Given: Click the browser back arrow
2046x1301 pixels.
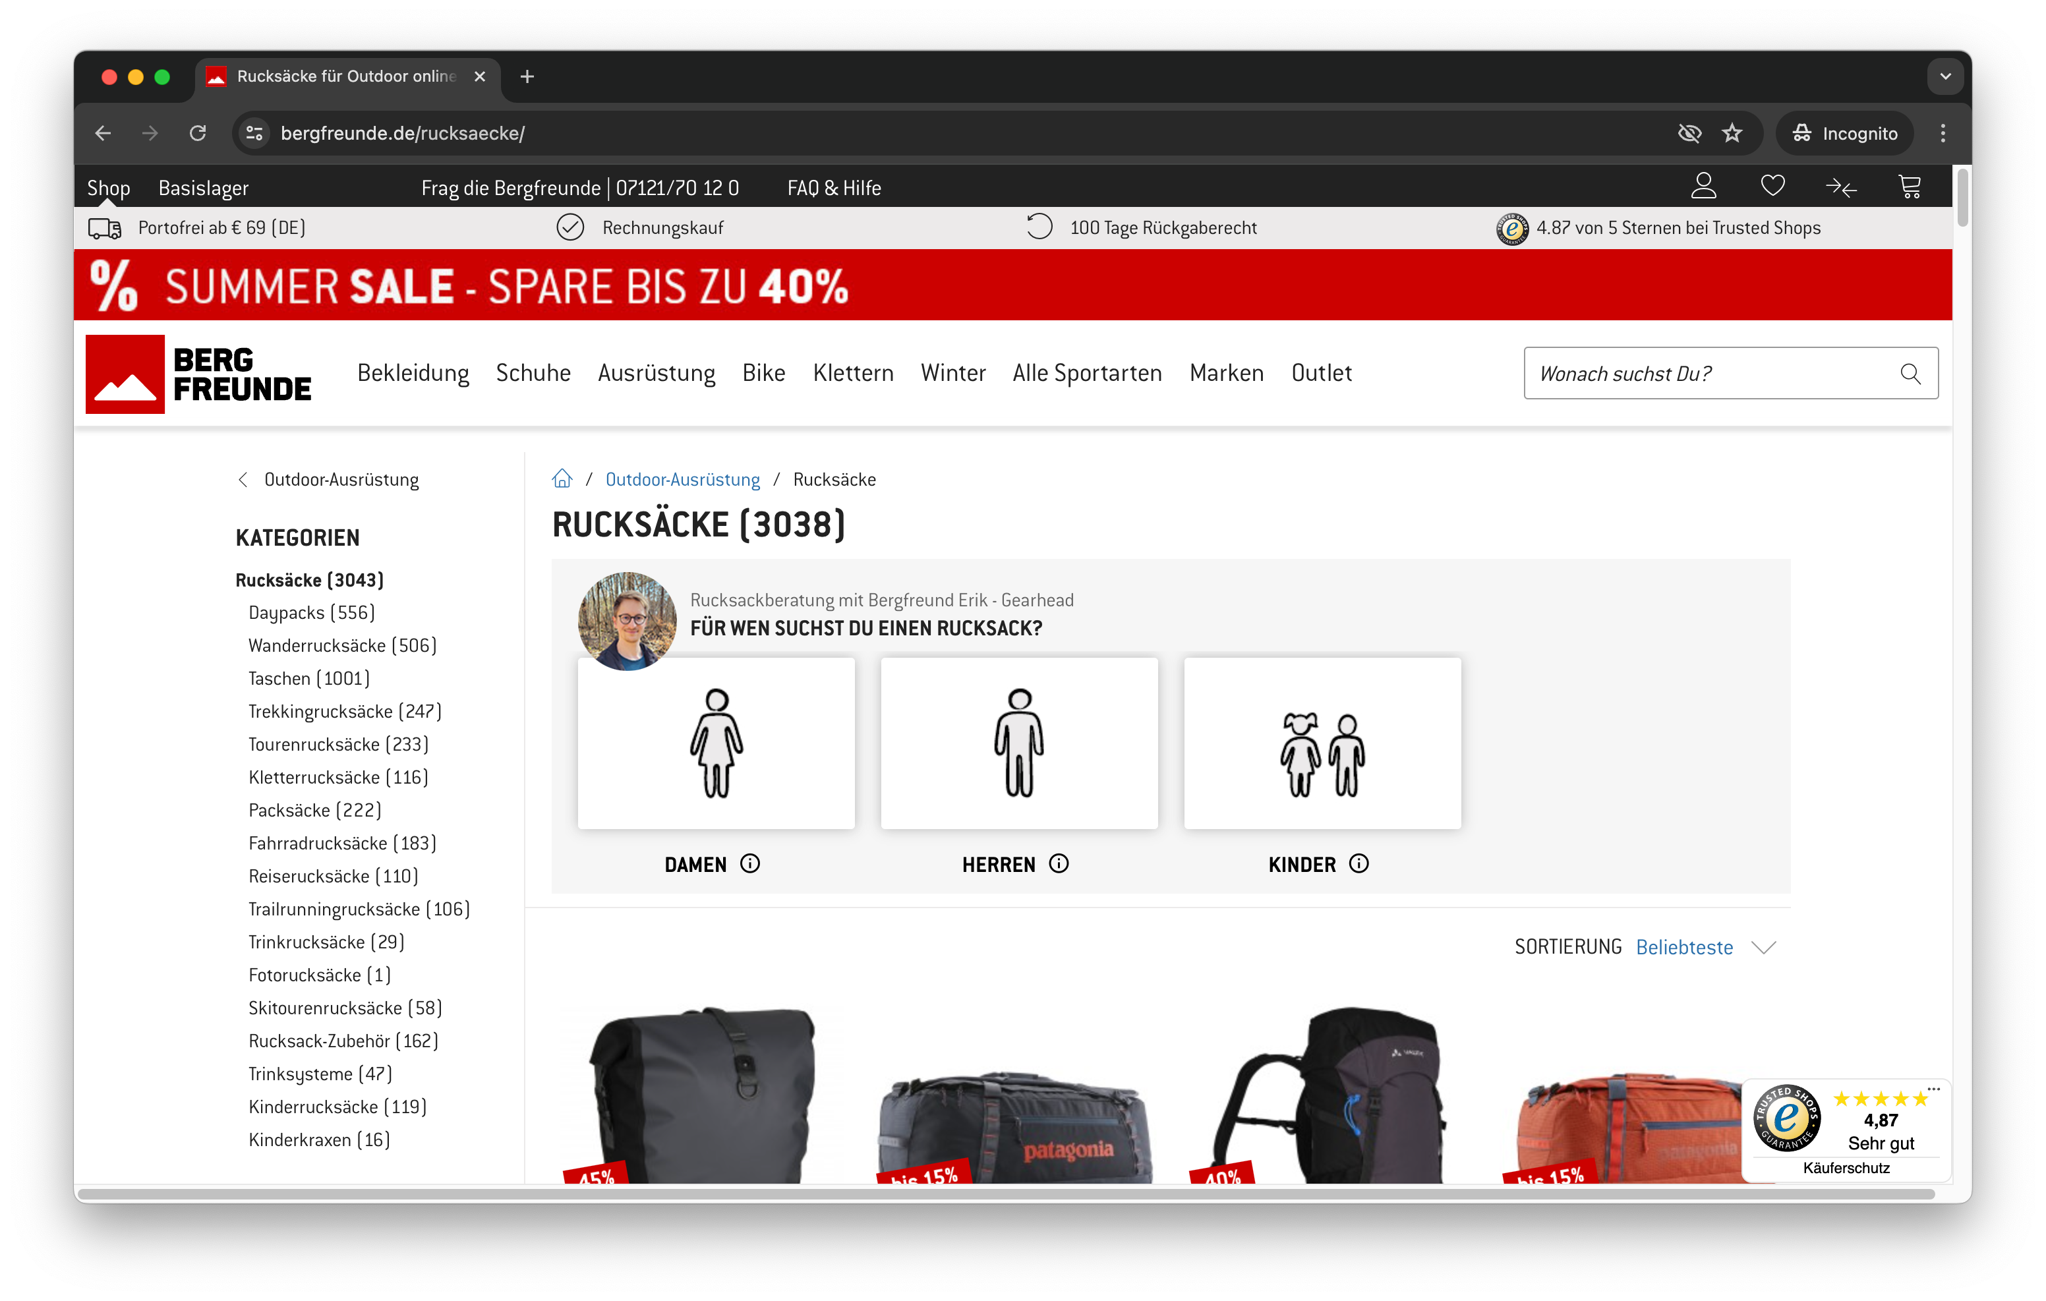Looking at the screenshot, I should [103, 132].
